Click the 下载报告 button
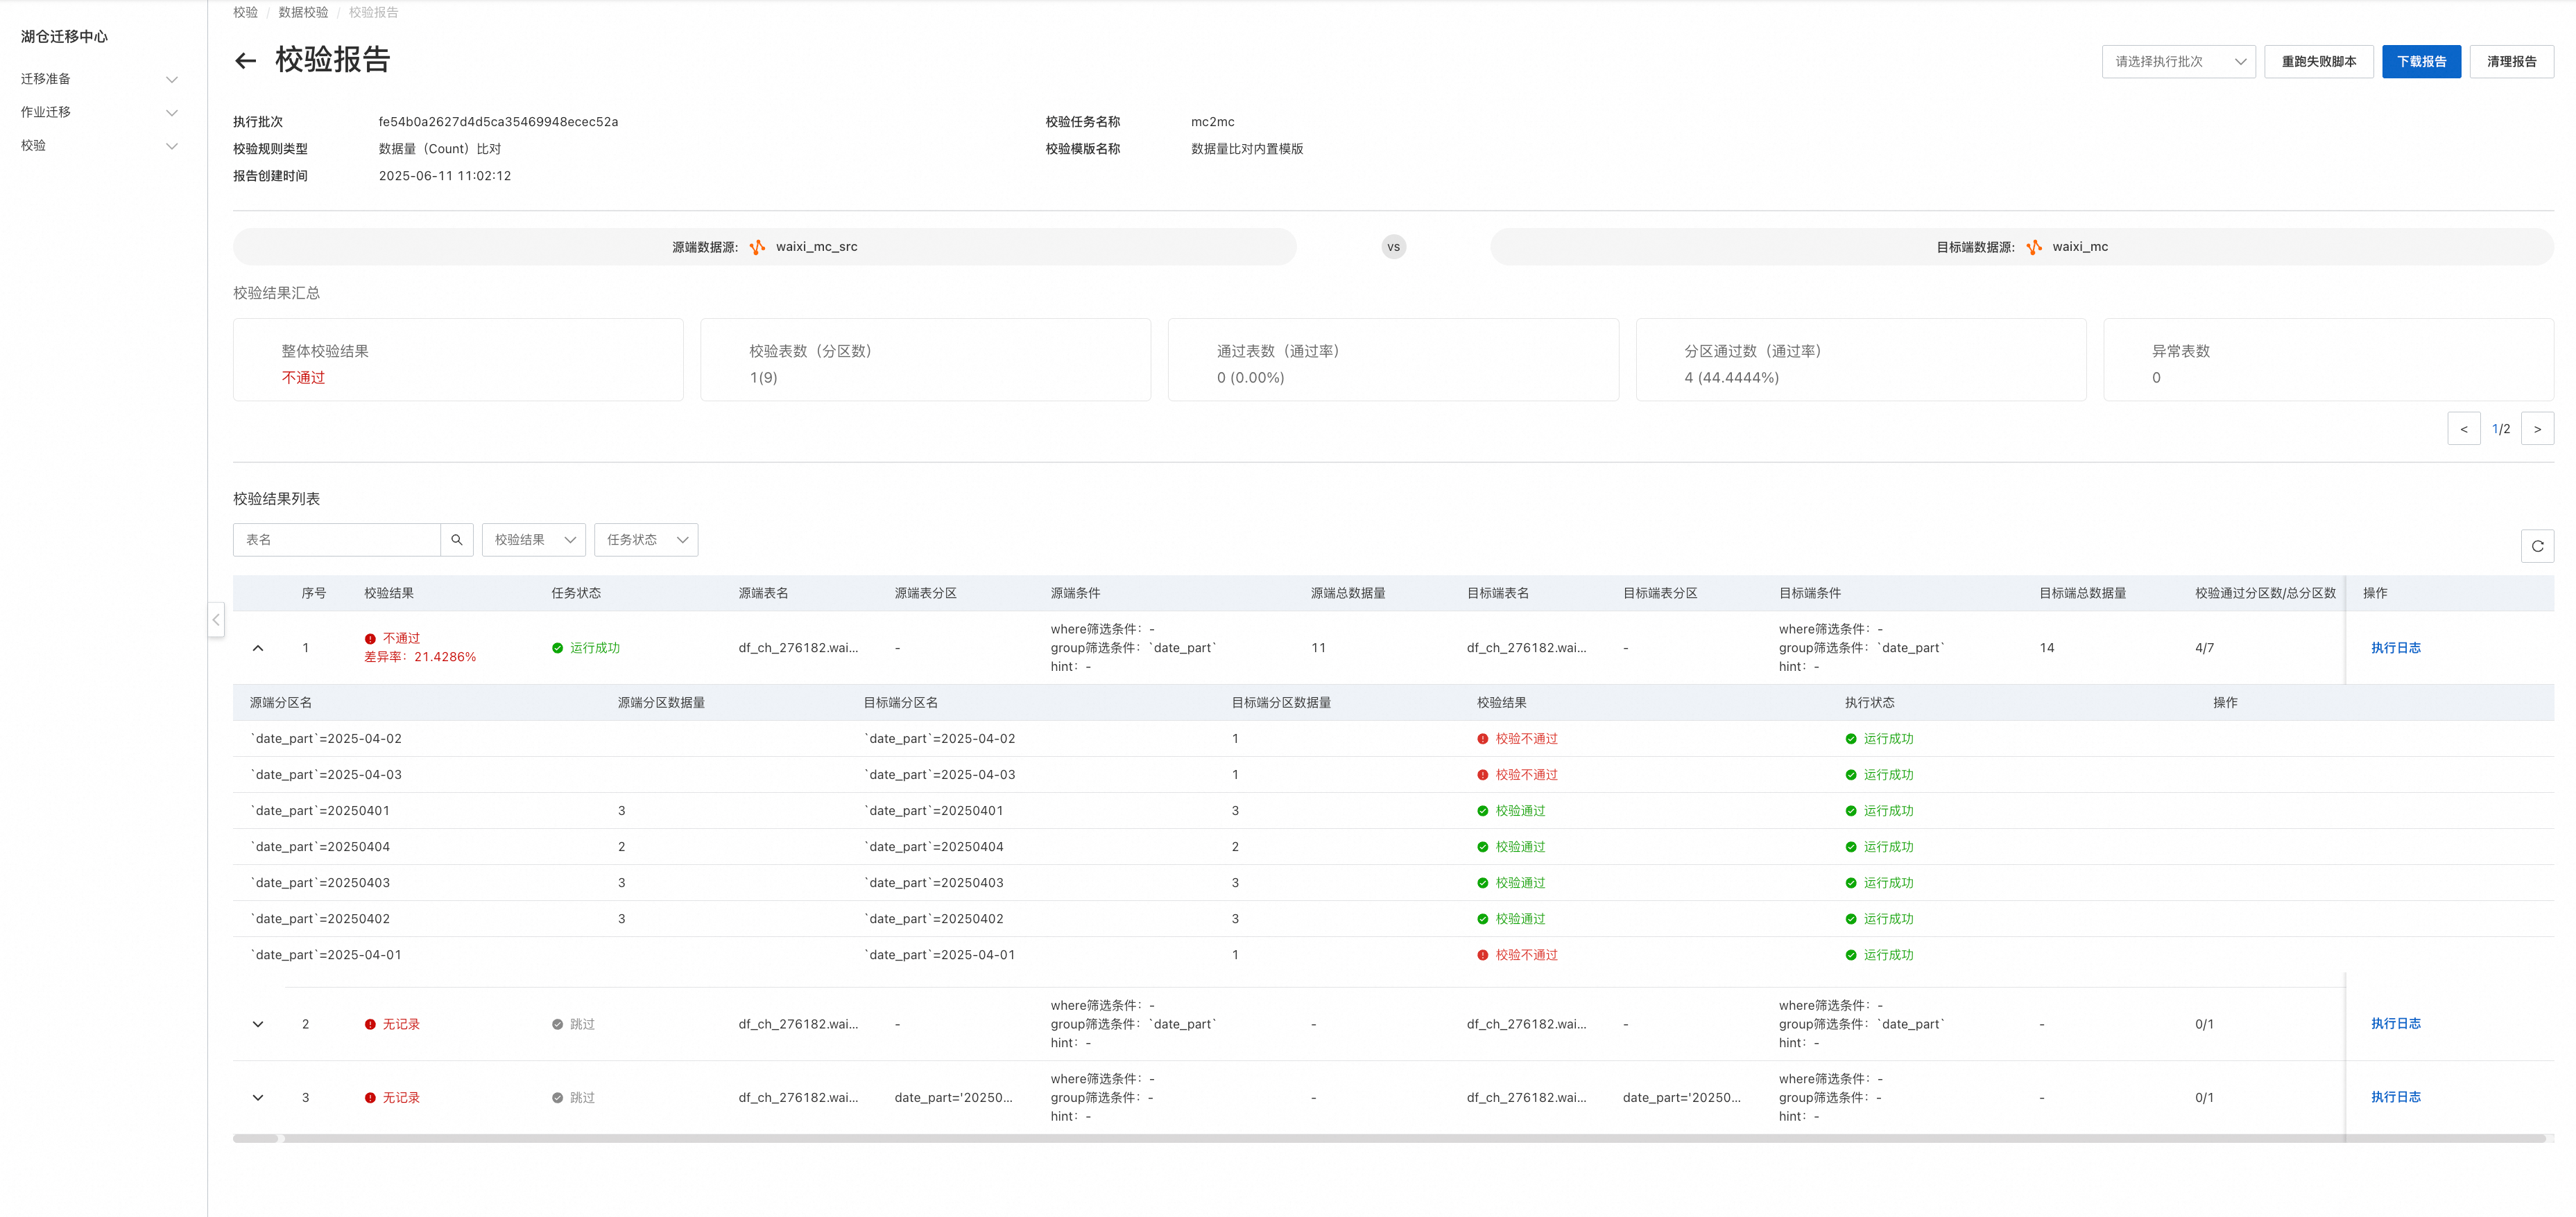Viewport: 2576px width, 1217px height. pyautogui.click(x=2421, y=62)
